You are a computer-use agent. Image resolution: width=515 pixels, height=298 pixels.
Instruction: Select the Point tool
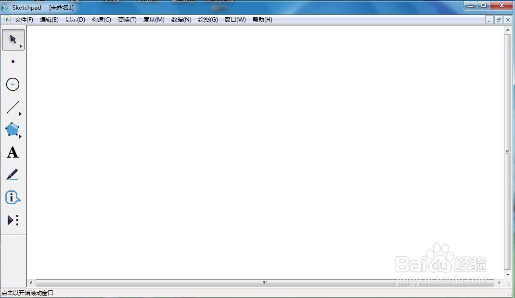[x=13, y=62]
